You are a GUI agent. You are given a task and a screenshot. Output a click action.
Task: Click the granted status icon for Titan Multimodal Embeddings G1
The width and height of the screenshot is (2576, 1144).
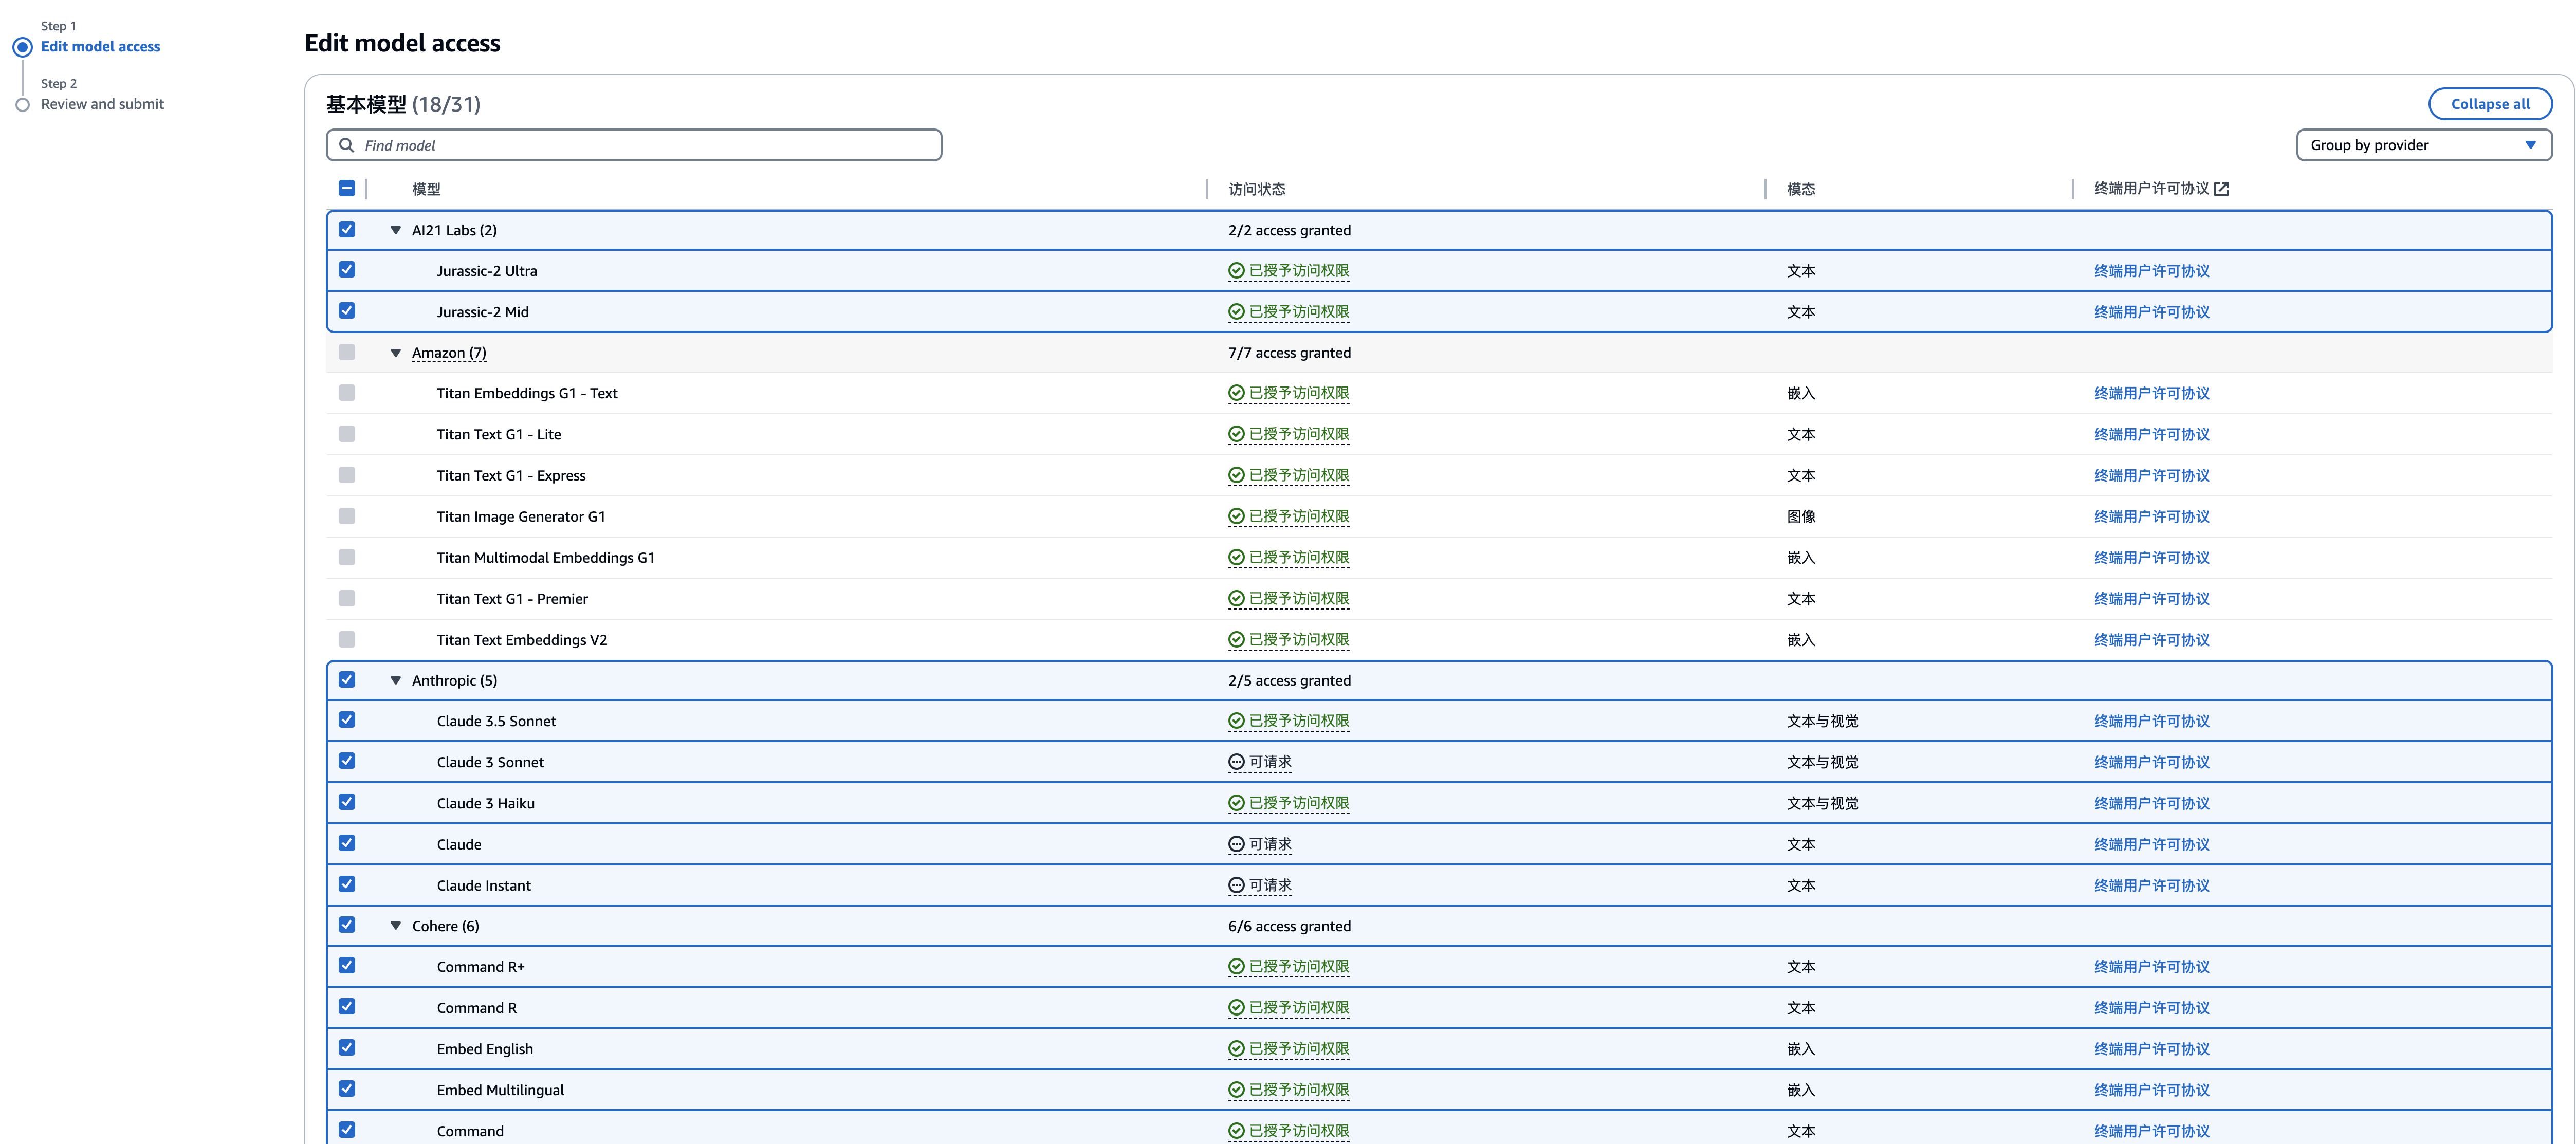click(1236, 557)
